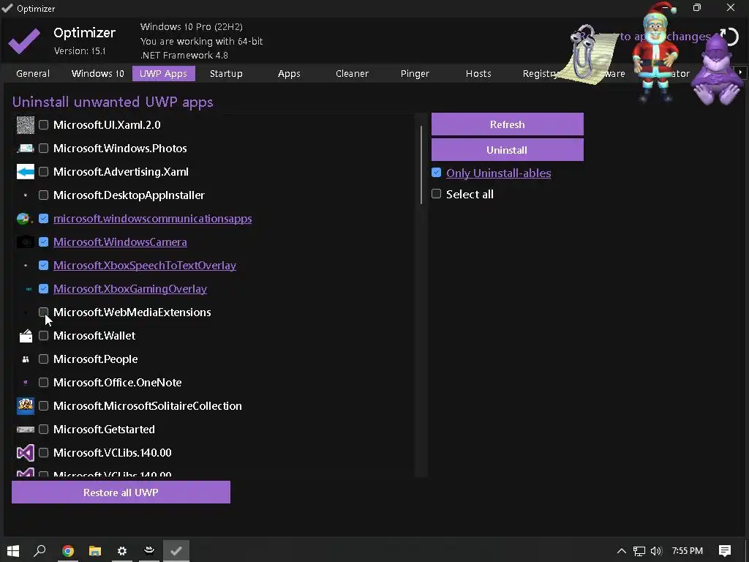Click Restore all UWP button
Screen dimensions: 749x562
point(121,492)
